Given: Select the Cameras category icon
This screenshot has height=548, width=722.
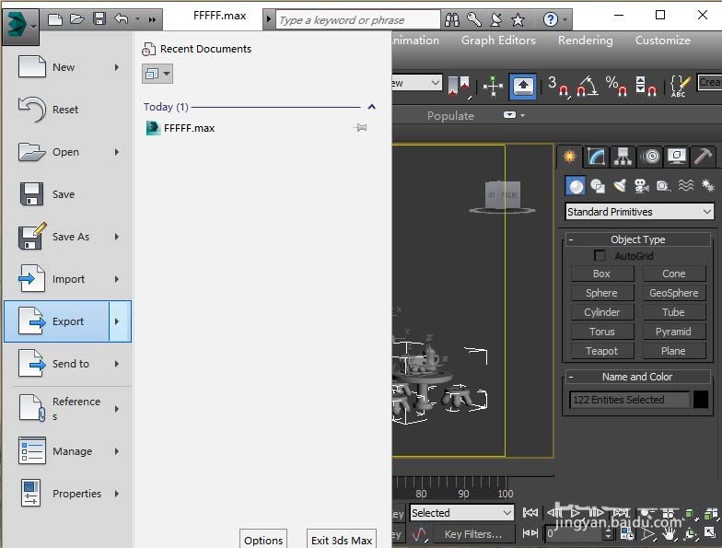Looking at the screenshot, I should tap(641, 186).
